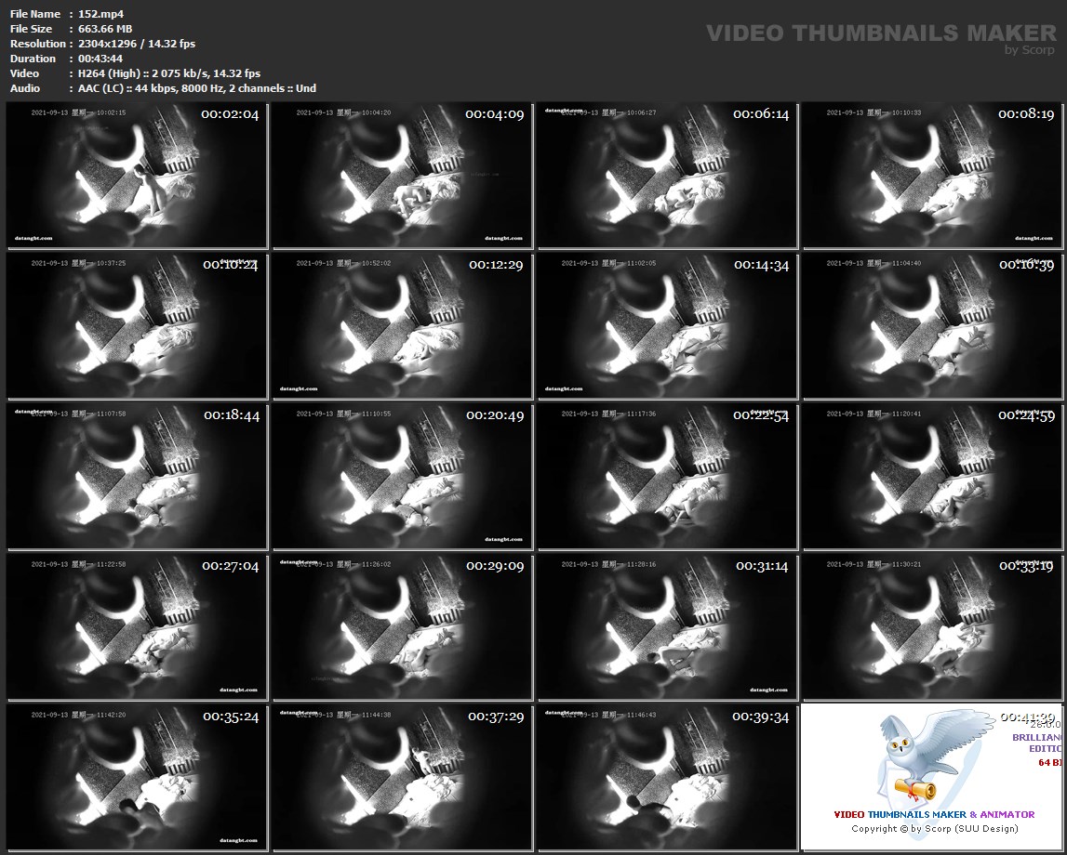Pick the thumbnail timed 00:18:44
The width and height of the screenshot is (1067, 855).
pos(137,477)
